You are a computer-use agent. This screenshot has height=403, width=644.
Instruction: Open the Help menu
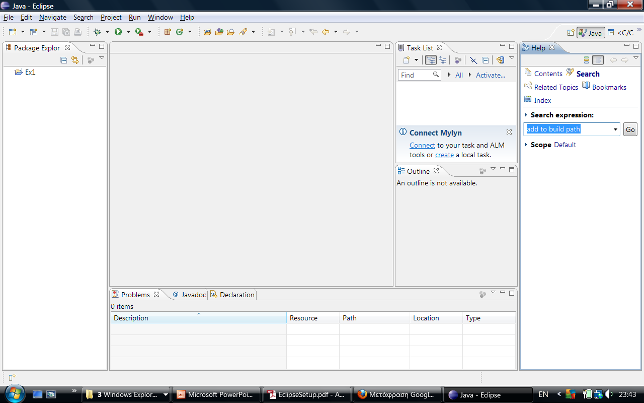pyautogui.click(x=187, y=17)
